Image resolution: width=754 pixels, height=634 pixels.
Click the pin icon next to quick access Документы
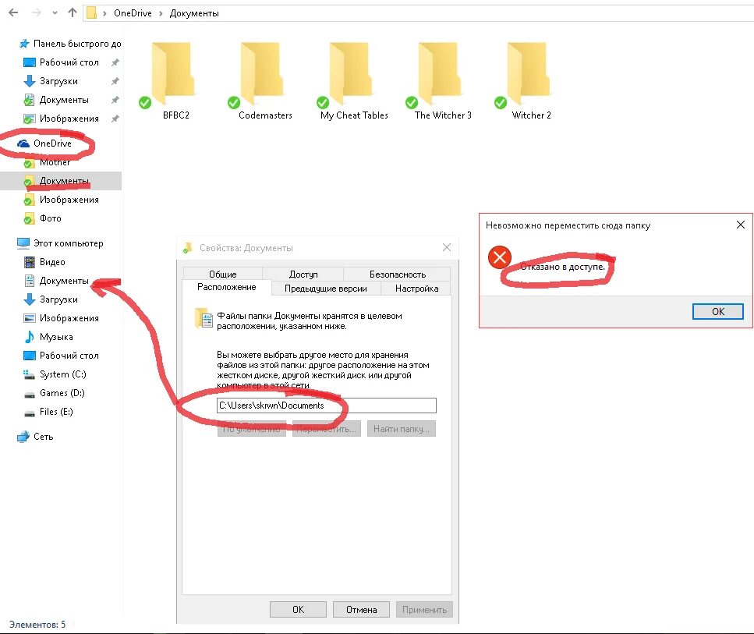[x=115, y=100]
